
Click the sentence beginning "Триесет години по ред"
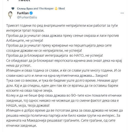point(62,28)
